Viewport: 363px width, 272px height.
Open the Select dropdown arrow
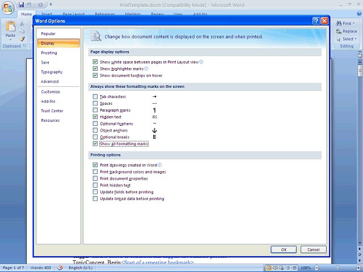click(x=356, y=39)
